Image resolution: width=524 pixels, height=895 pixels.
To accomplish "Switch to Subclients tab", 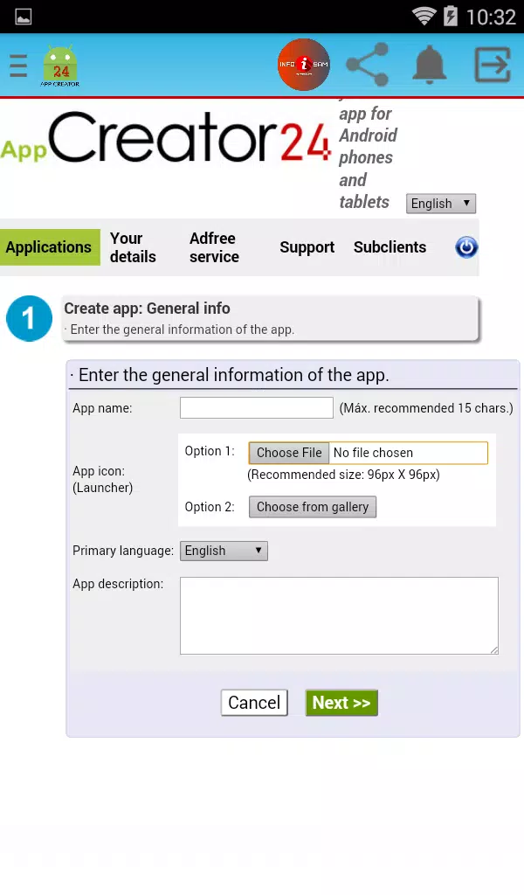I will point(390,247).
